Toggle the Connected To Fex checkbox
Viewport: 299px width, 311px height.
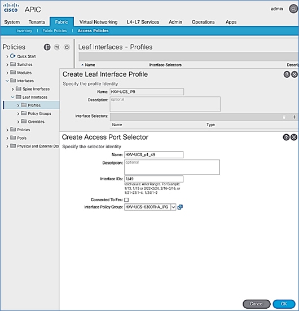(x=126, y=200)
